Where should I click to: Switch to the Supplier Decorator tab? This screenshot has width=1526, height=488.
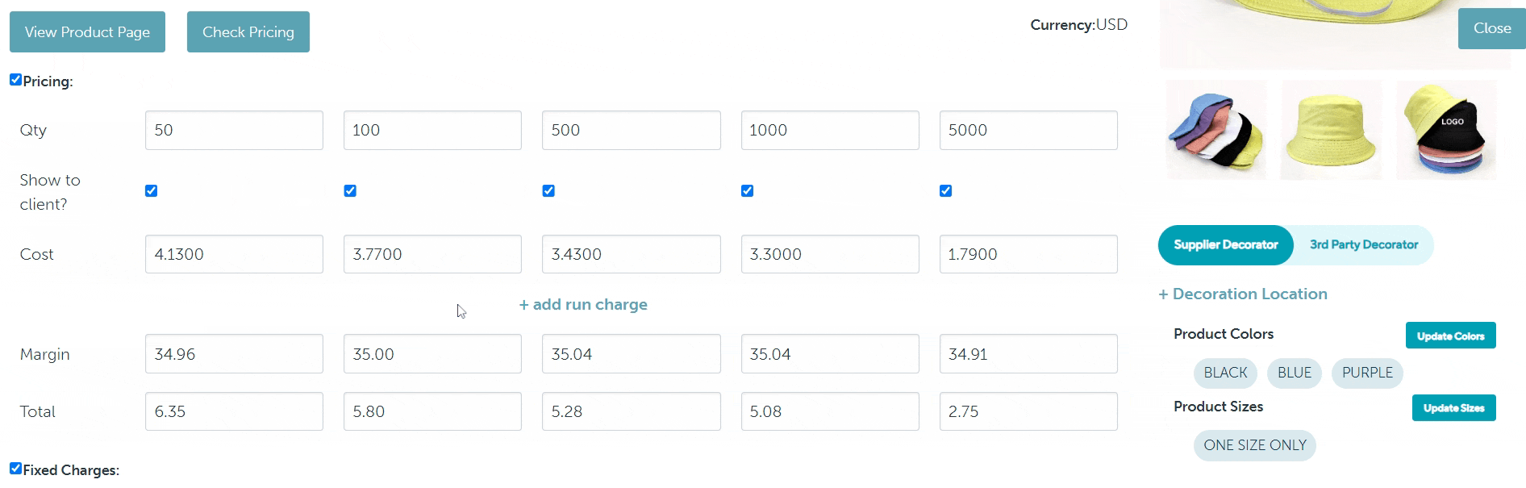[x=1225, y=245]
